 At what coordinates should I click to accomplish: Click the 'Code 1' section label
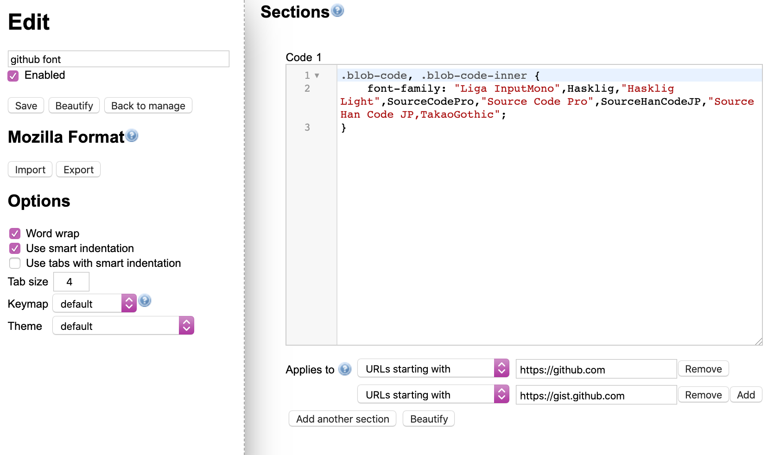point(304,57)
